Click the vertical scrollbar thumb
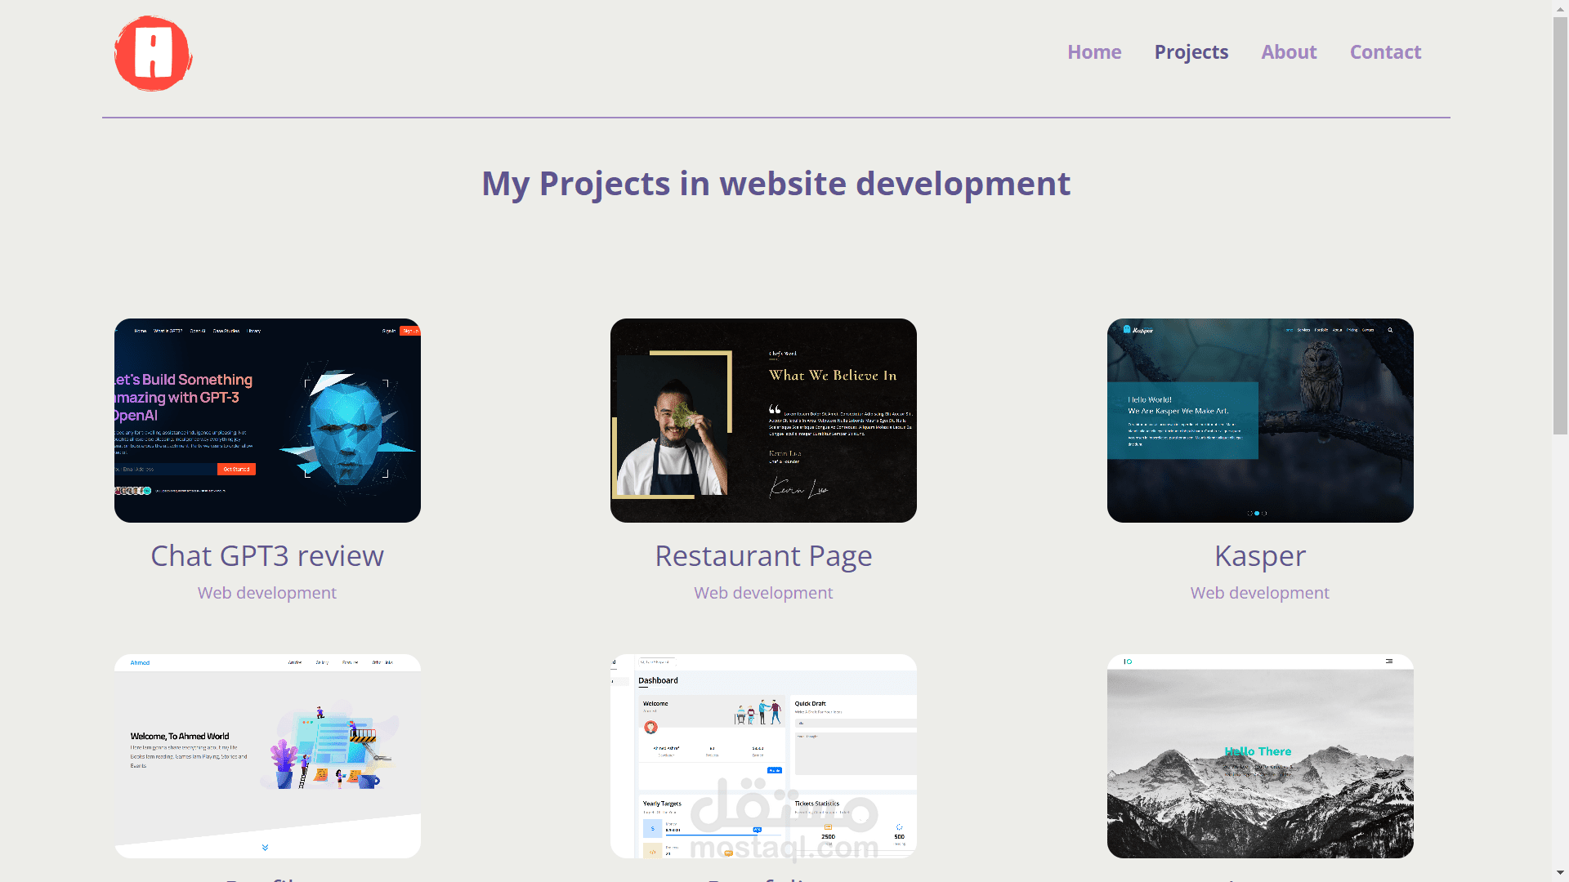Screen dimensions: 1569x882 coord(1560,225)
